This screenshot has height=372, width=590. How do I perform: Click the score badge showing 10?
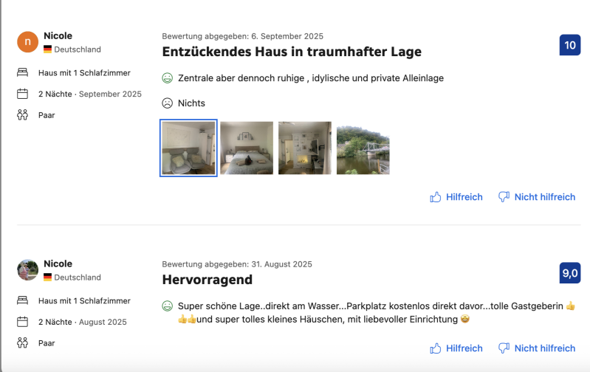(570, 45)
